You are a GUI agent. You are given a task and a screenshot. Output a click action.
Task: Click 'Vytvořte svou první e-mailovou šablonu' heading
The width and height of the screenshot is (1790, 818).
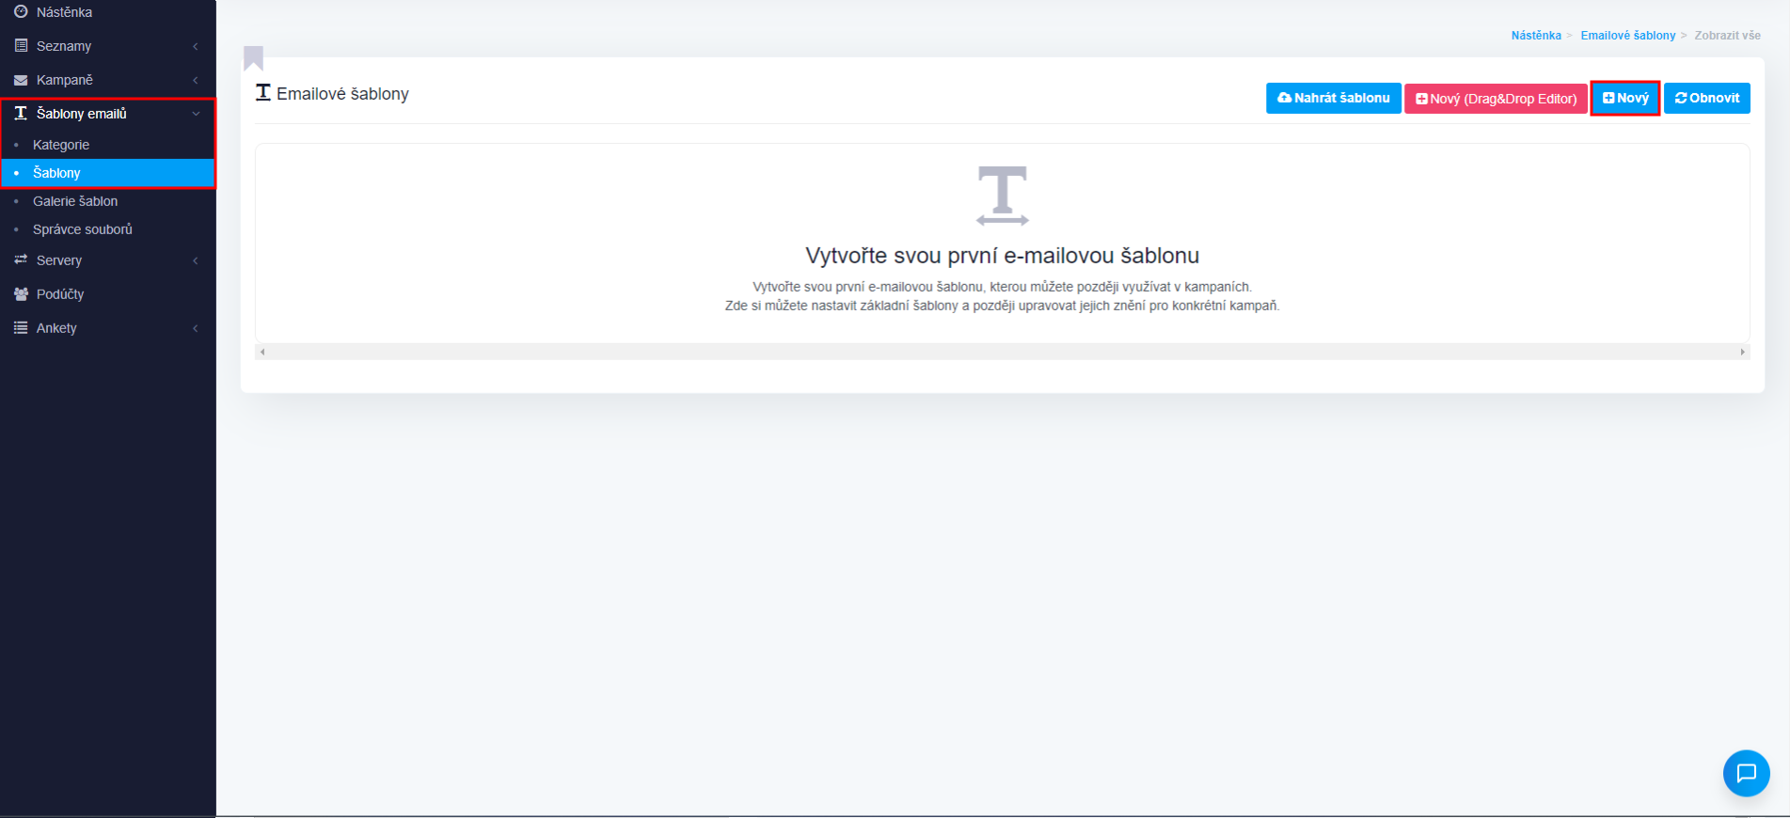[1003, 256]
